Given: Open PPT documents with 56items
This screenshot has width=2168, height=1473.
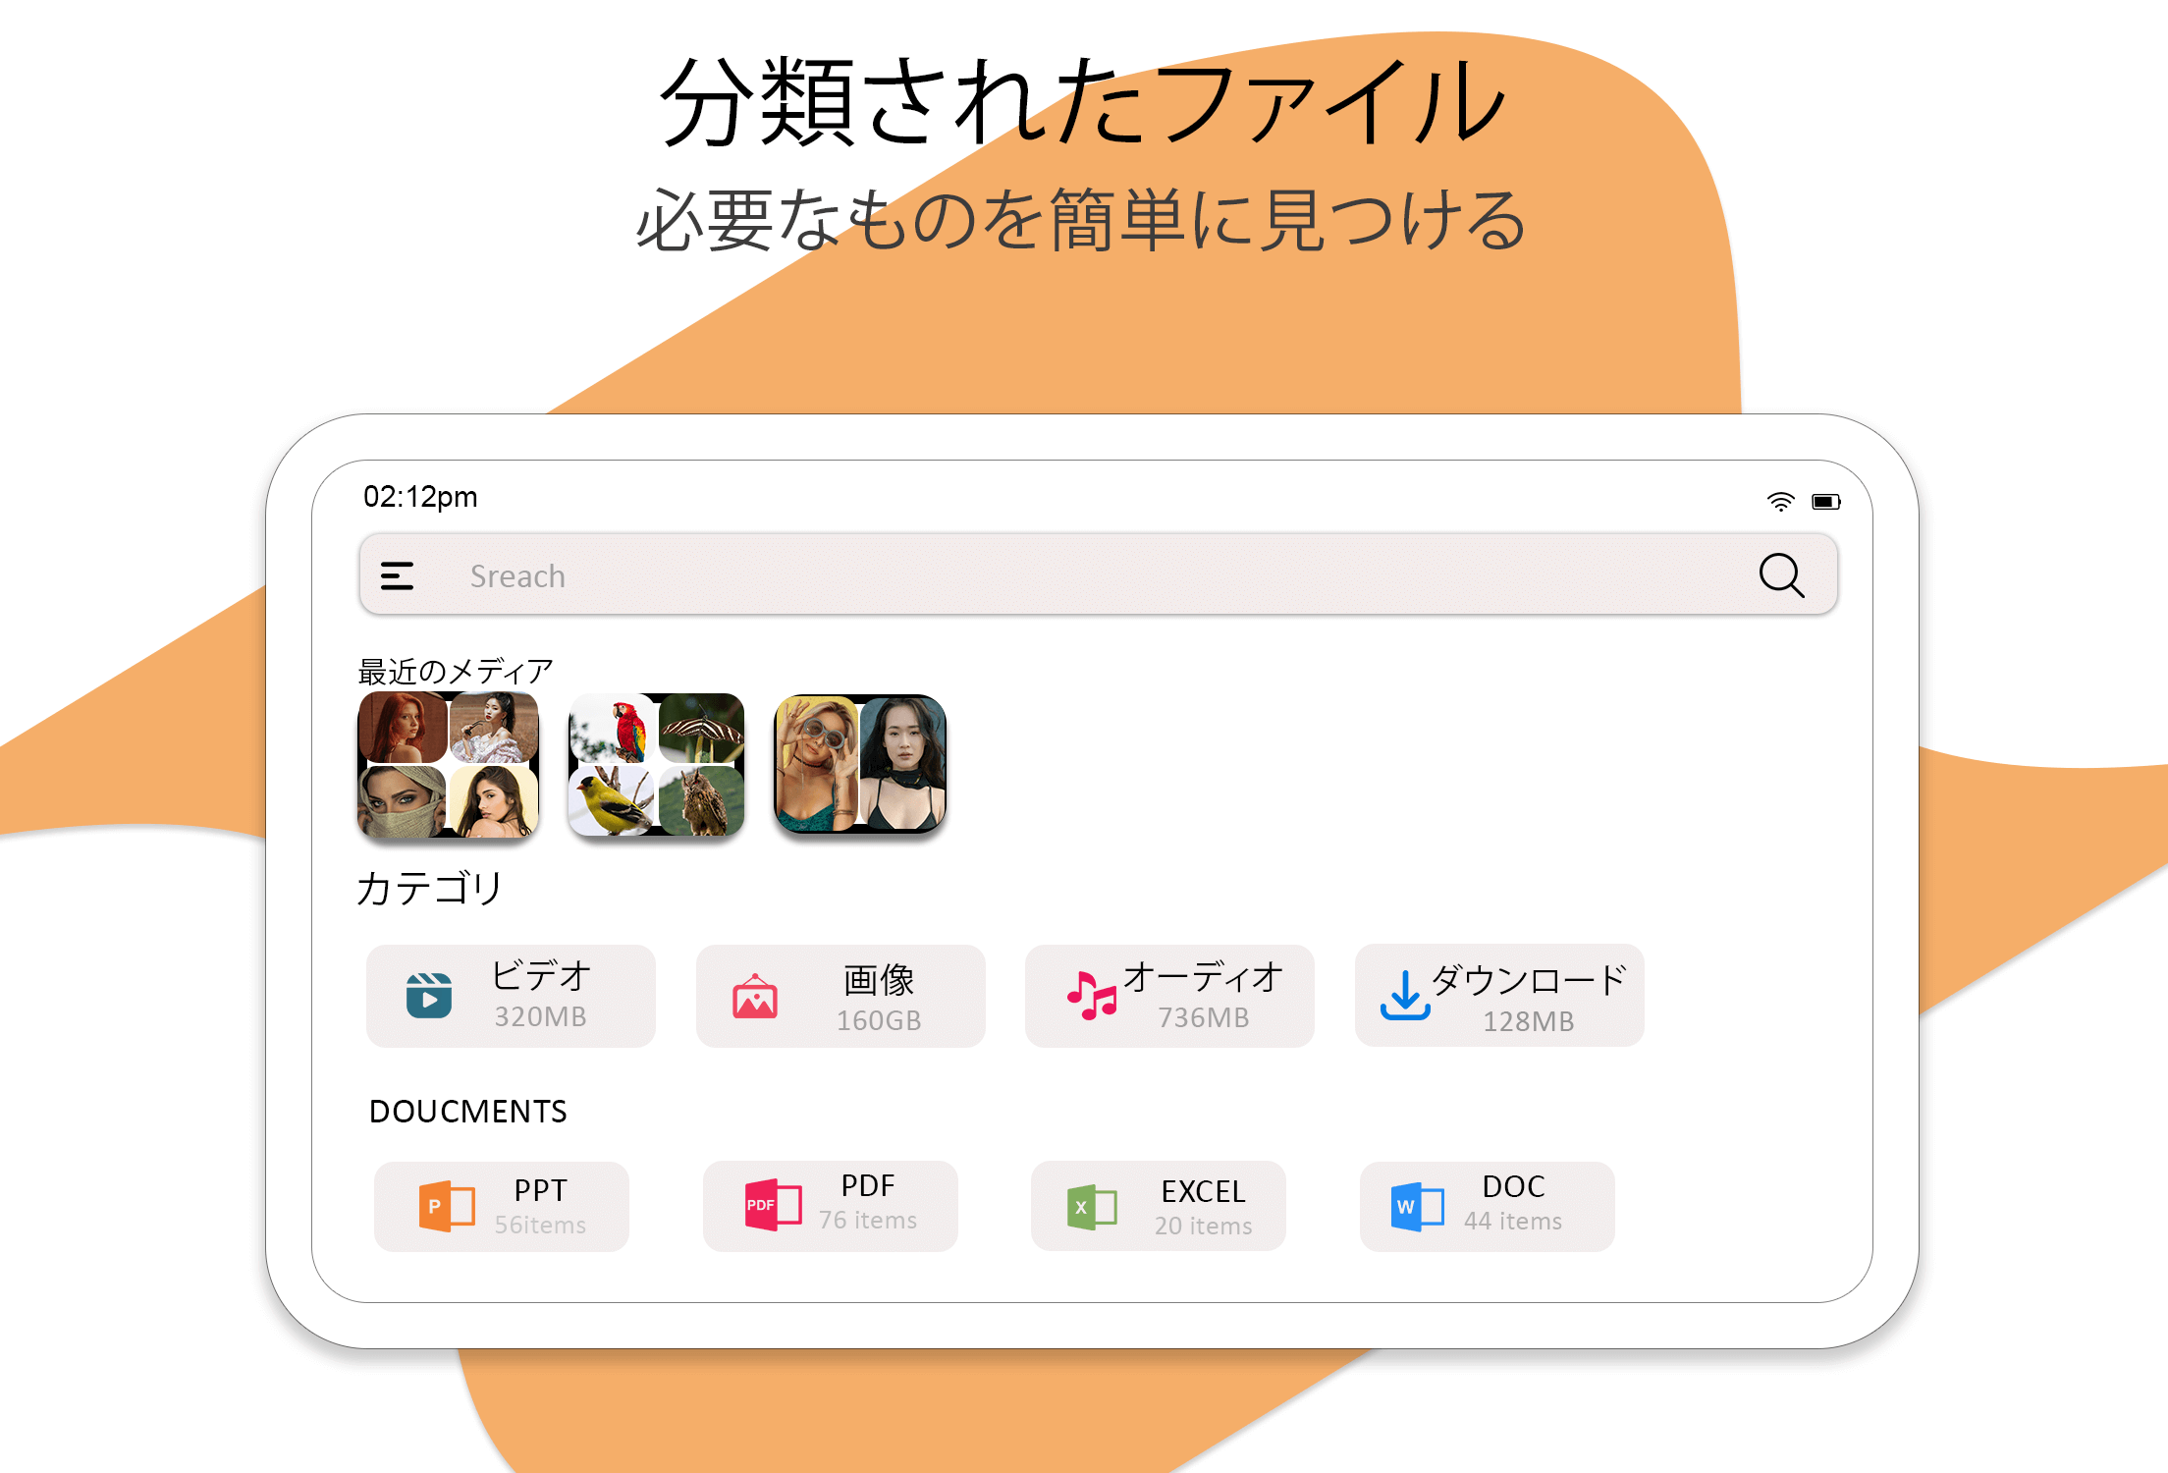Looking at the screenshot, I should point(502,1206).
